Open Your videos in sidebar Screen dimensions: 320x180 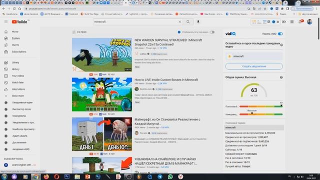point(18,76)
